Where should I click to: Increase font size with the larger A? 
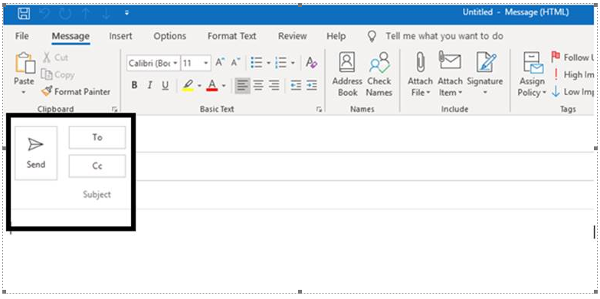click(220, 62)
